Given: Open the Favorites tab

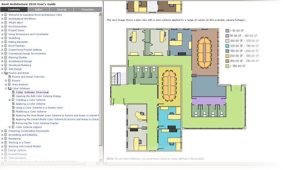Looking at the screenshot, I should 88,9.
